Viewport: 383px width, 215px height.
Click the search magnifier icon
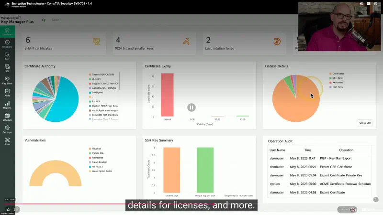pos(44,20)
